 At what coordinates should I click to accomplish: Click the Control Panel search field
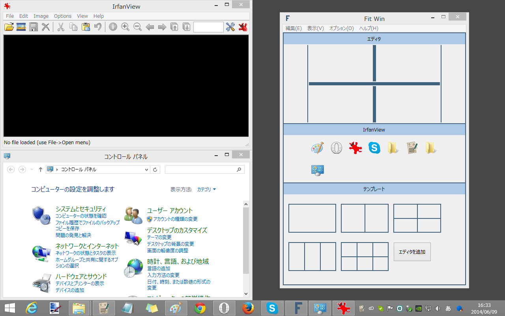[x=205, y=169]
